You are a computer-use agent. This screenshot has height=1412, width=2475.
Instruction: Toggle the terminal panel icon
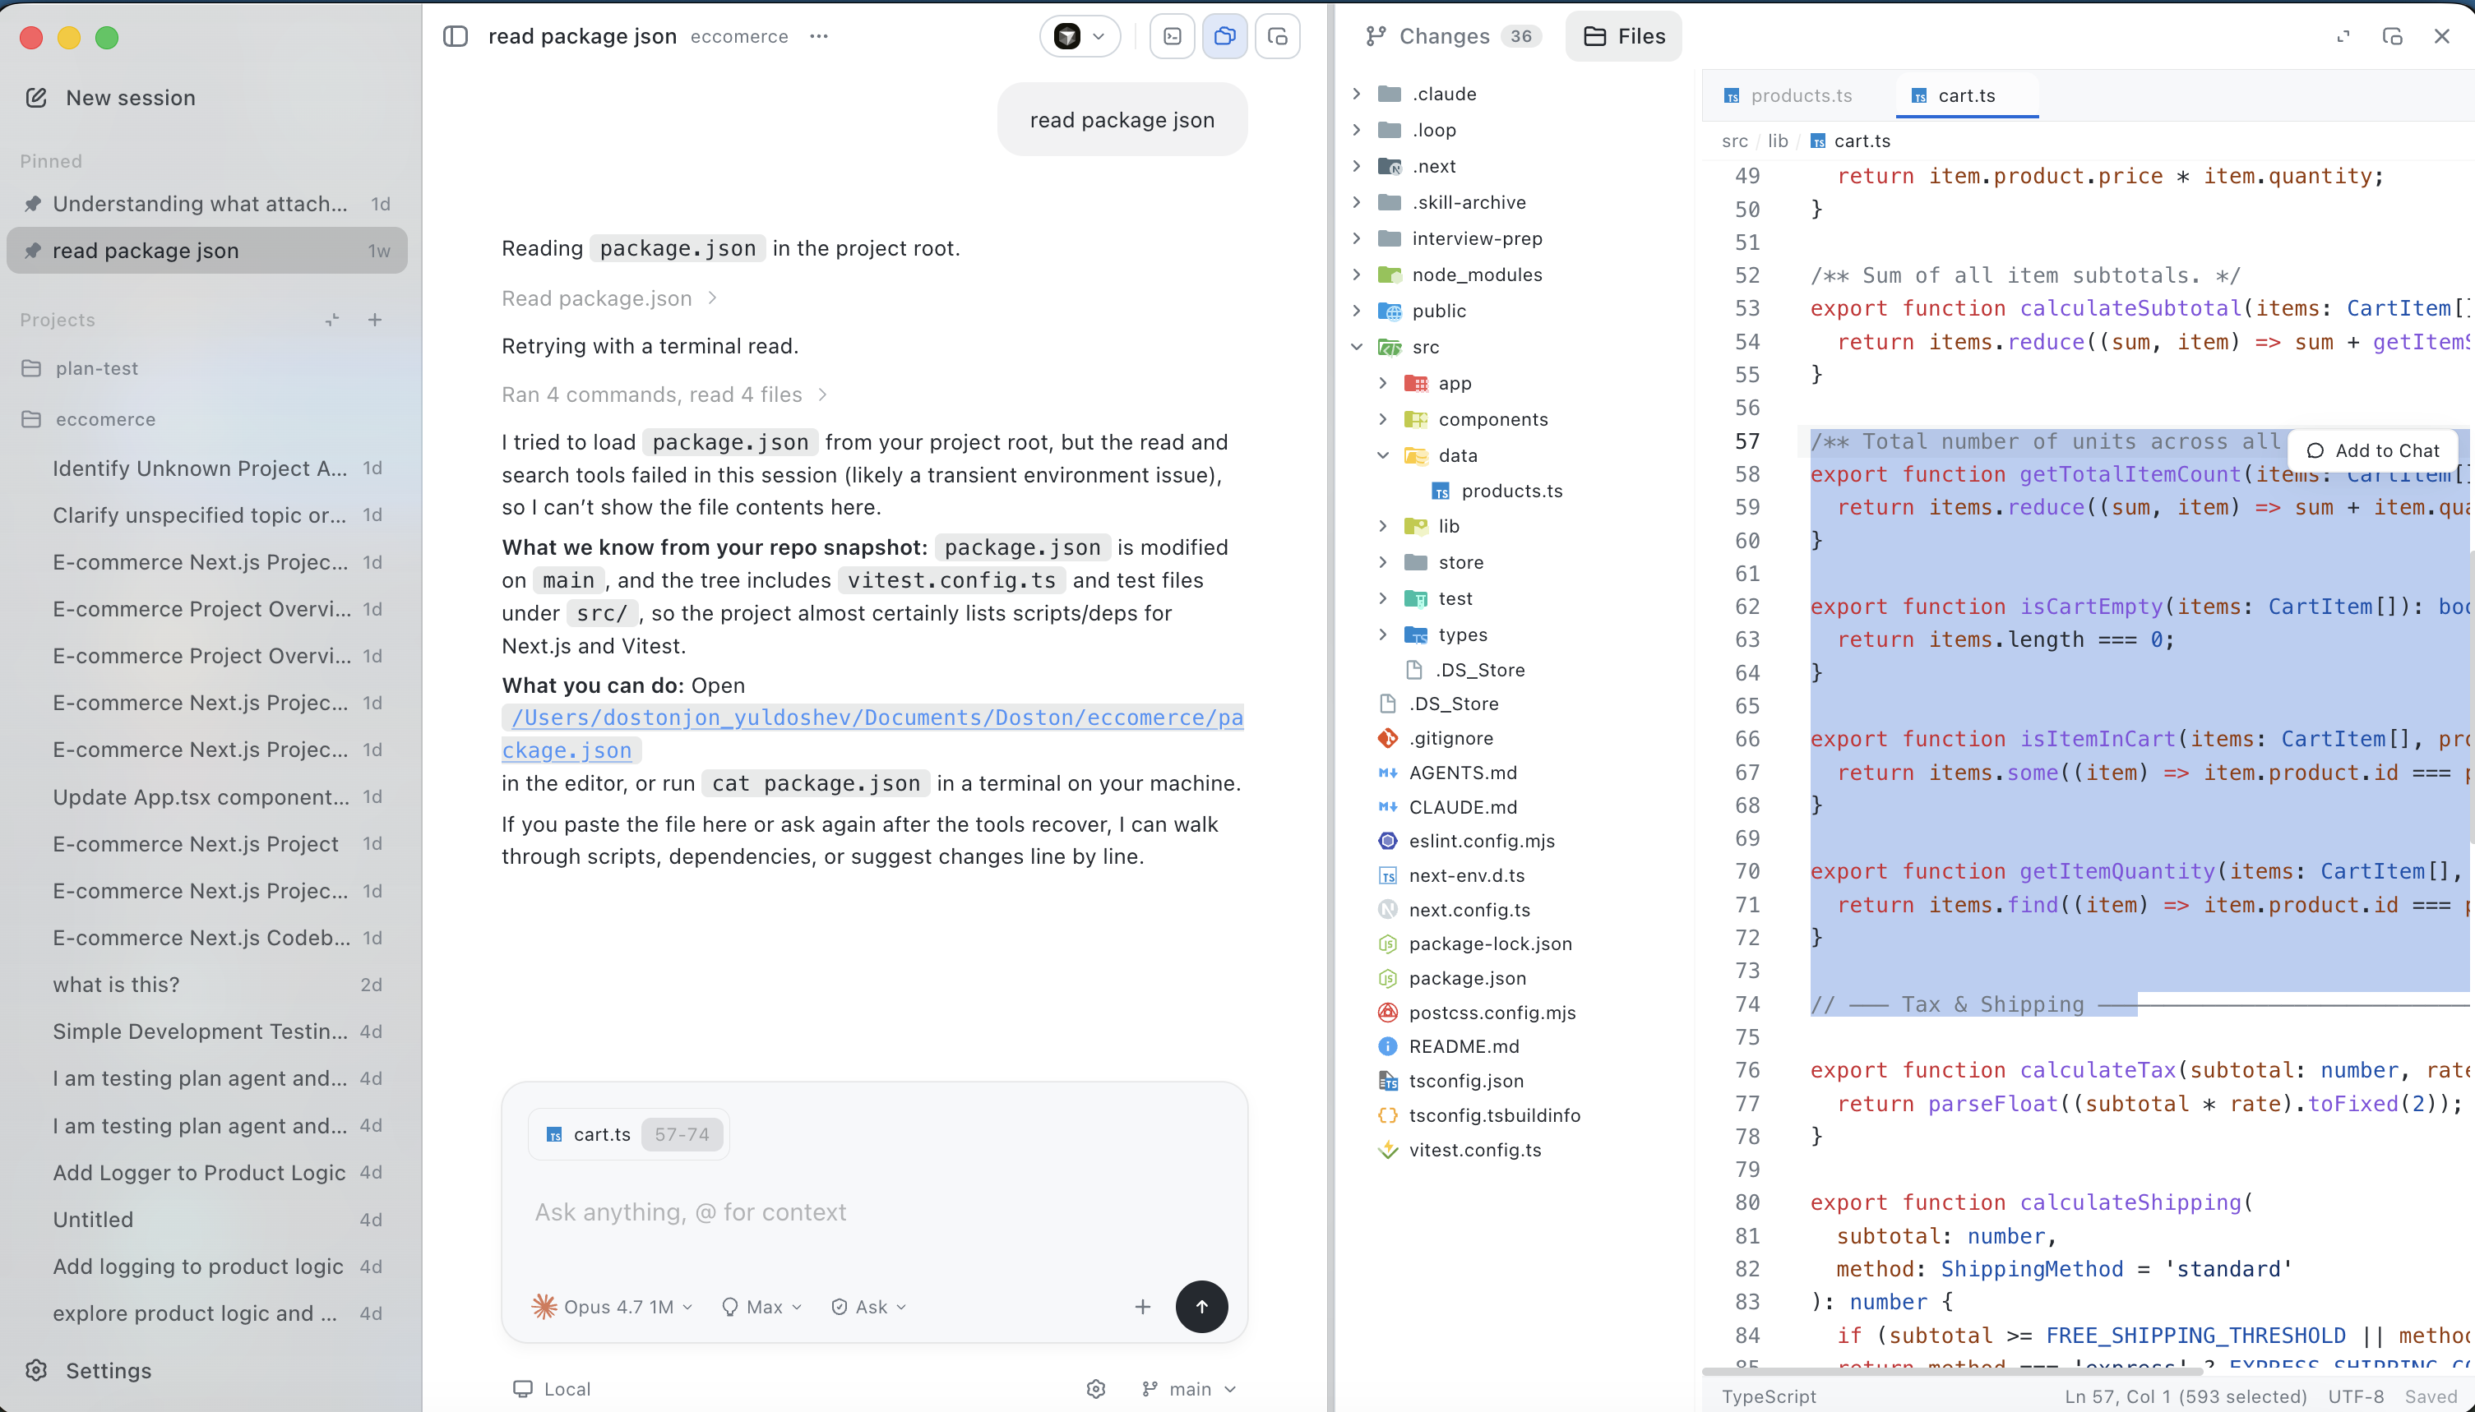click(1172, 36)
